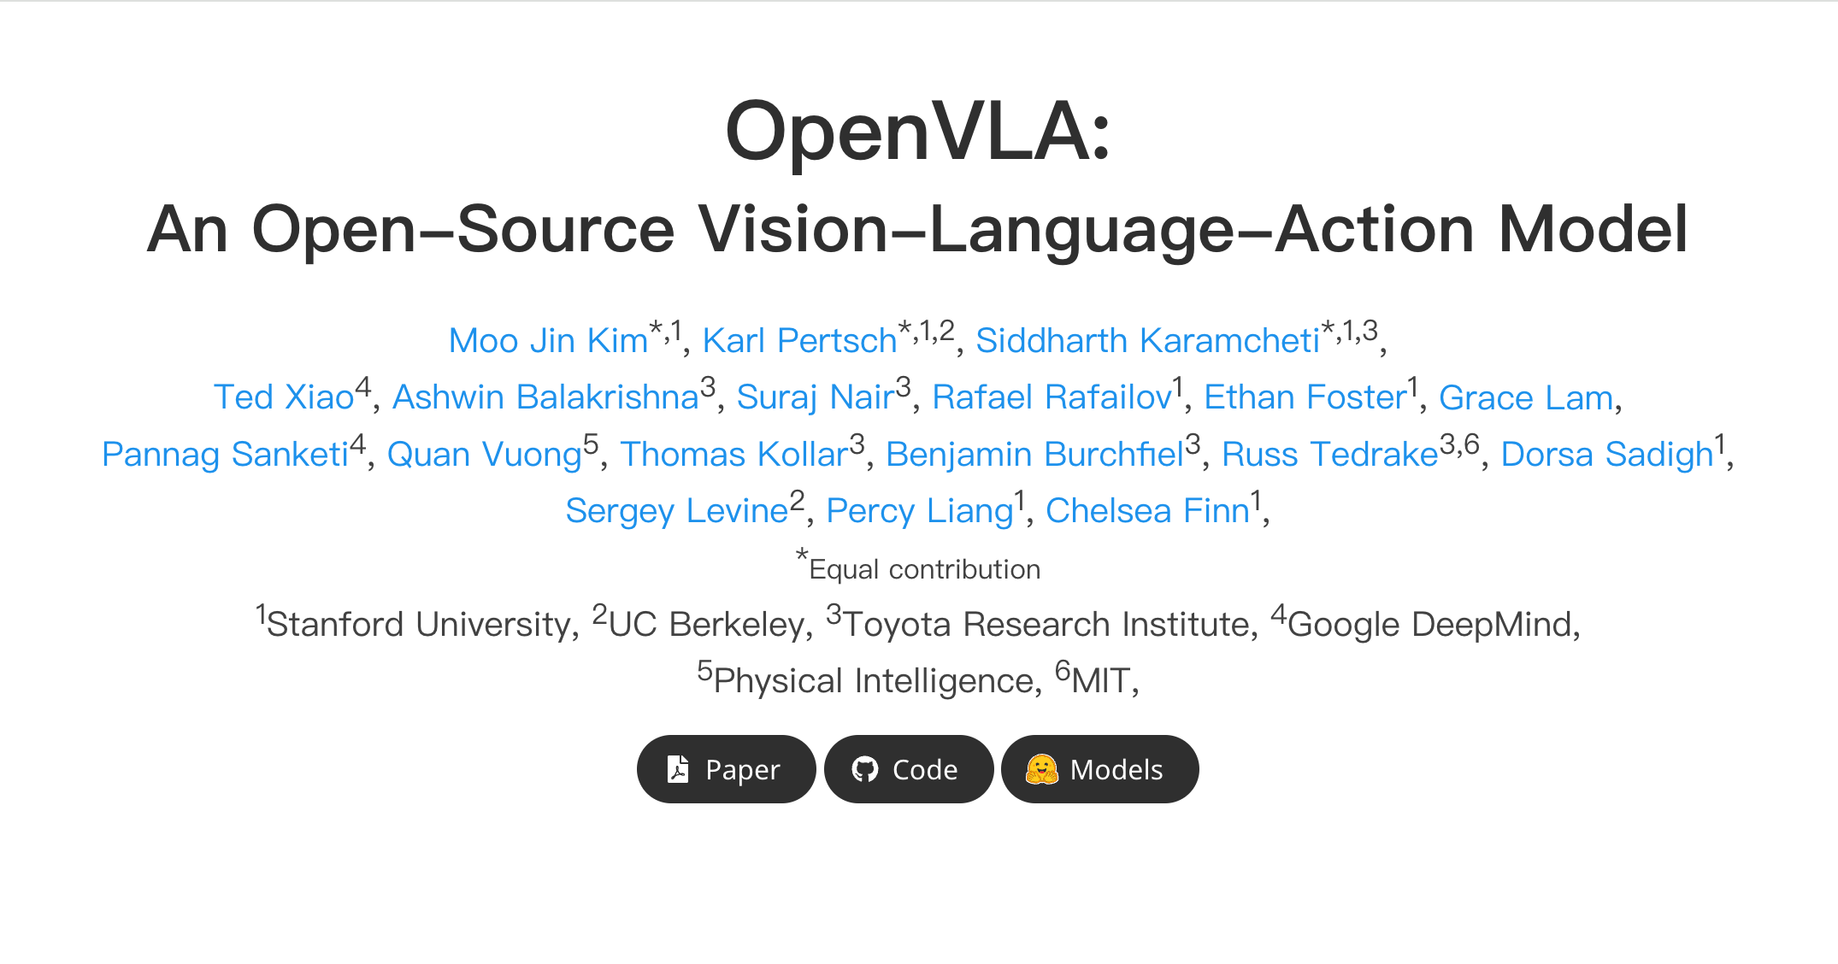The height and width of the screenshot is (964, 1838).
Task: Select Grace Lam's author link
Action: coord(1525,397)
